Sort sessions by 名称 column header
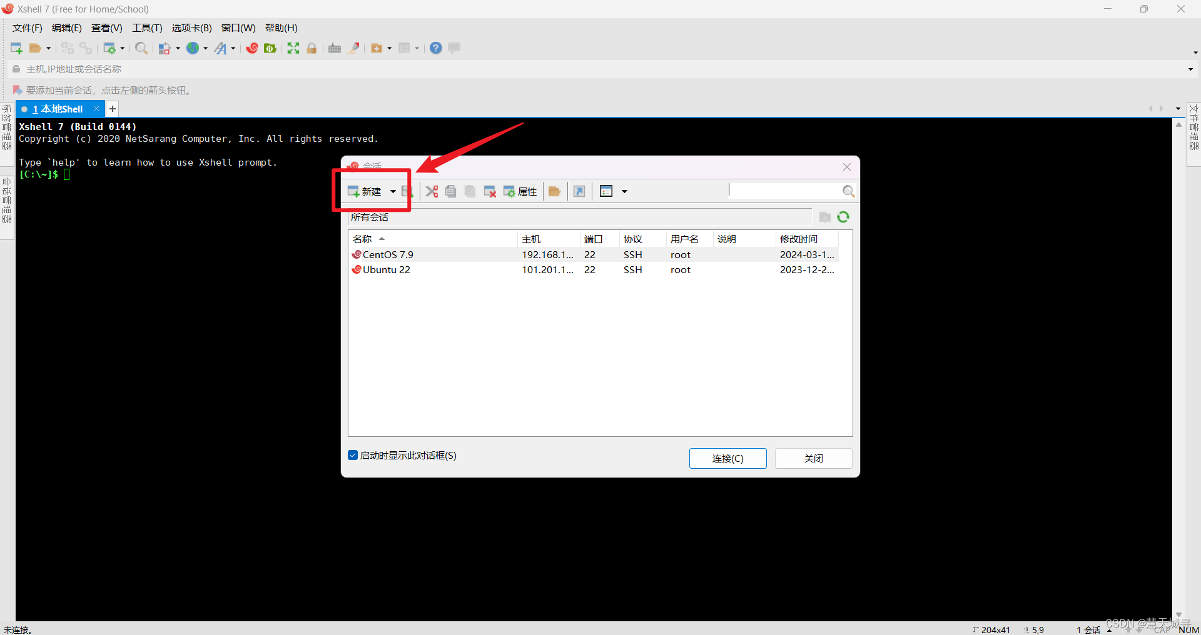Screen dimensions: 1201x635 pyautogui.click(x=433, y=239)
